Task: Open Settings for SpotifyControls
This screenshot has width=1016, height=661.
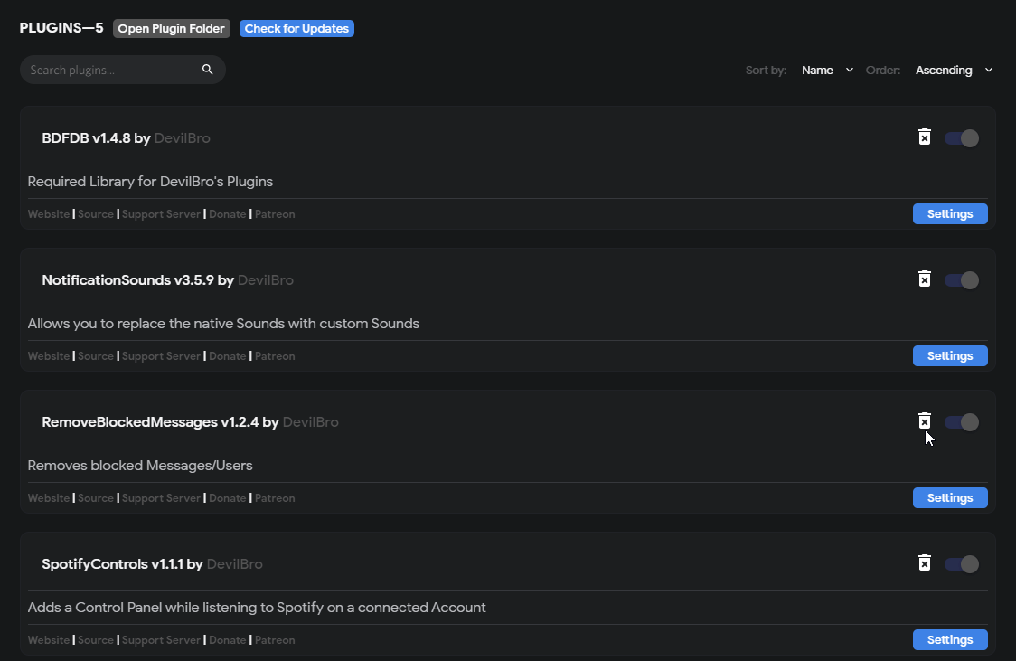Action: 950,639
